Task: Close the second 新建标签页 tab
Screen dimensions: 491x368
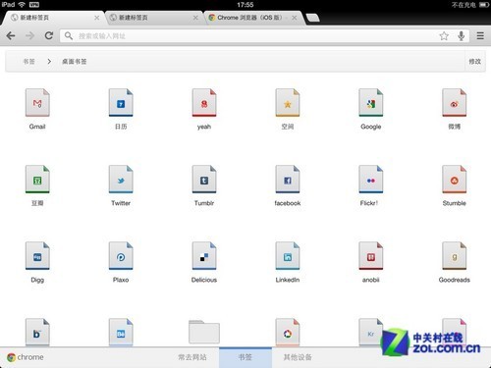Action: pyautogui.click(x=195, y=18)
